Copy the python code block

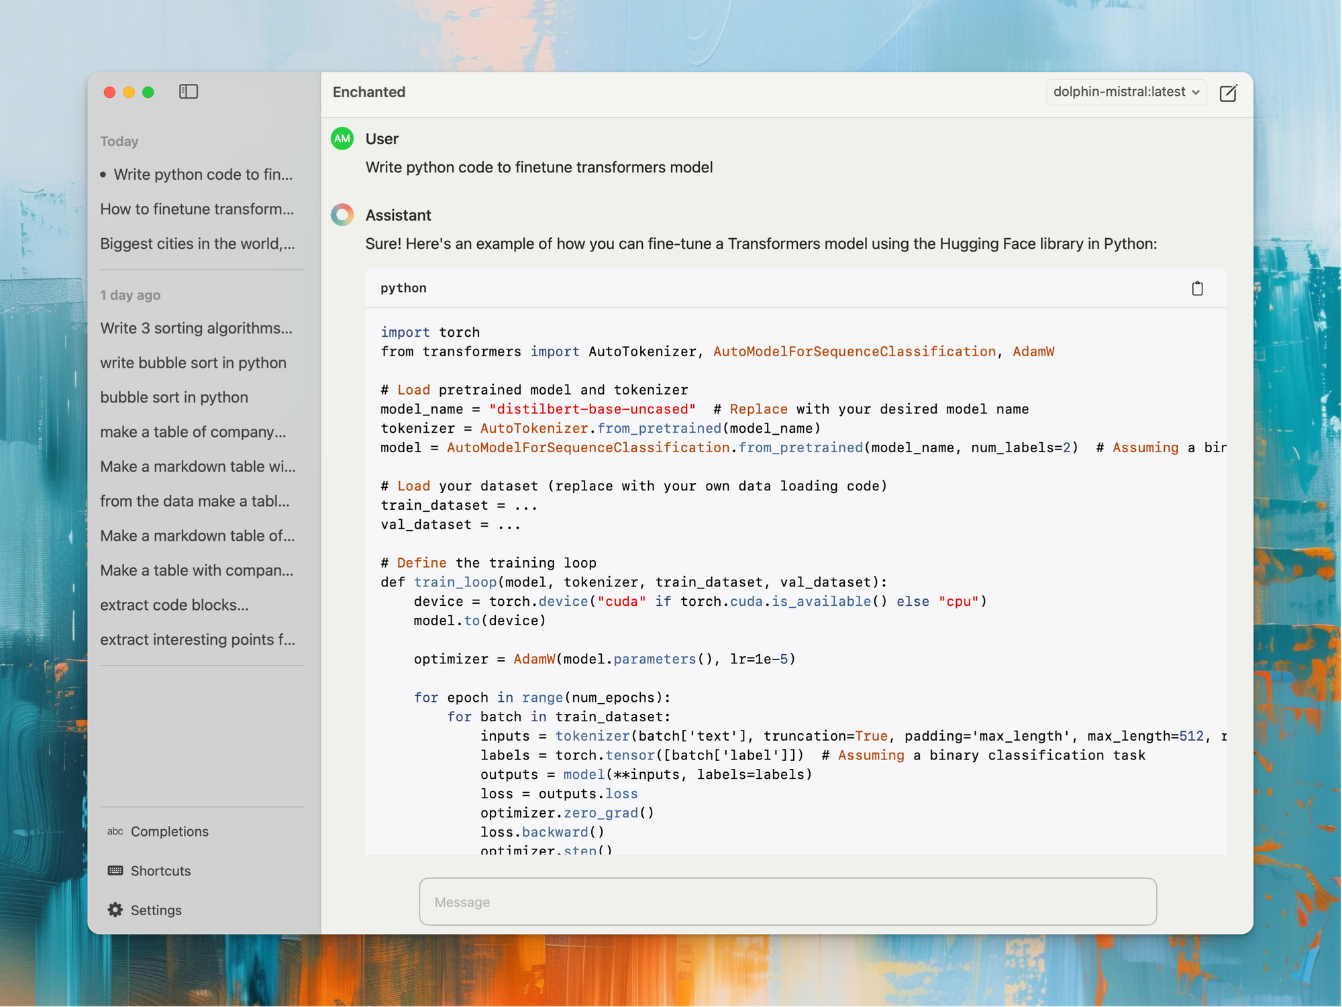(1197, 288)
